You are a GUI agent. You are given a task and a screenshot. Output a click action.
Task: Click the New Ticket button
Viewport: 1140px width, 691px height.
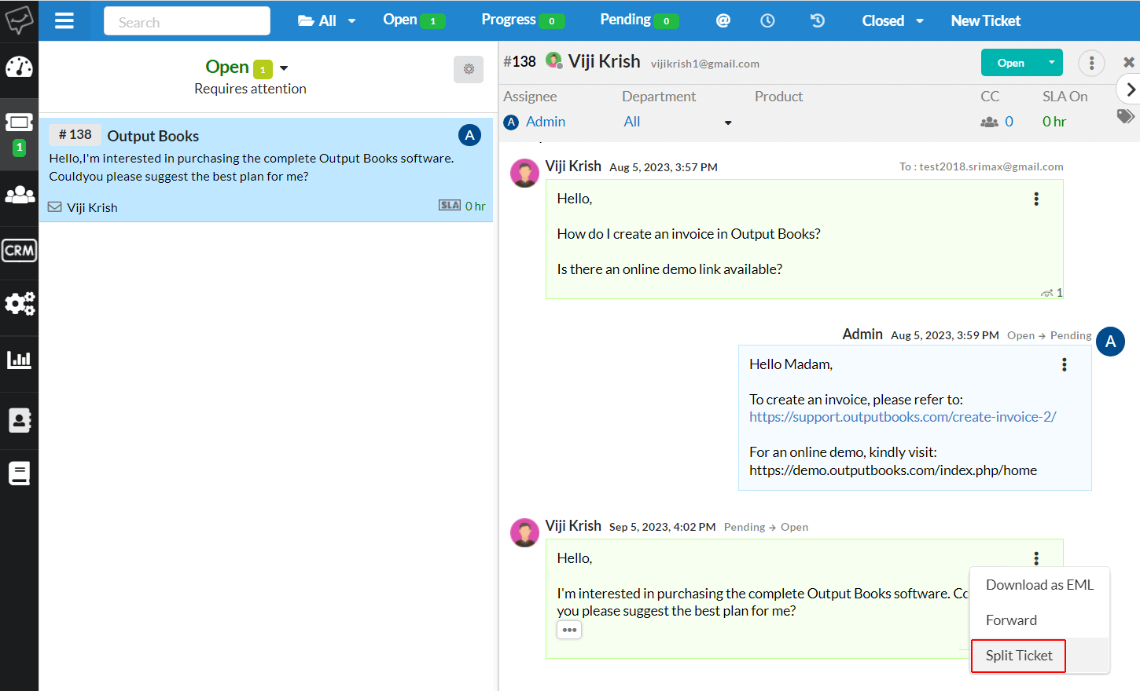pos(985,20)
